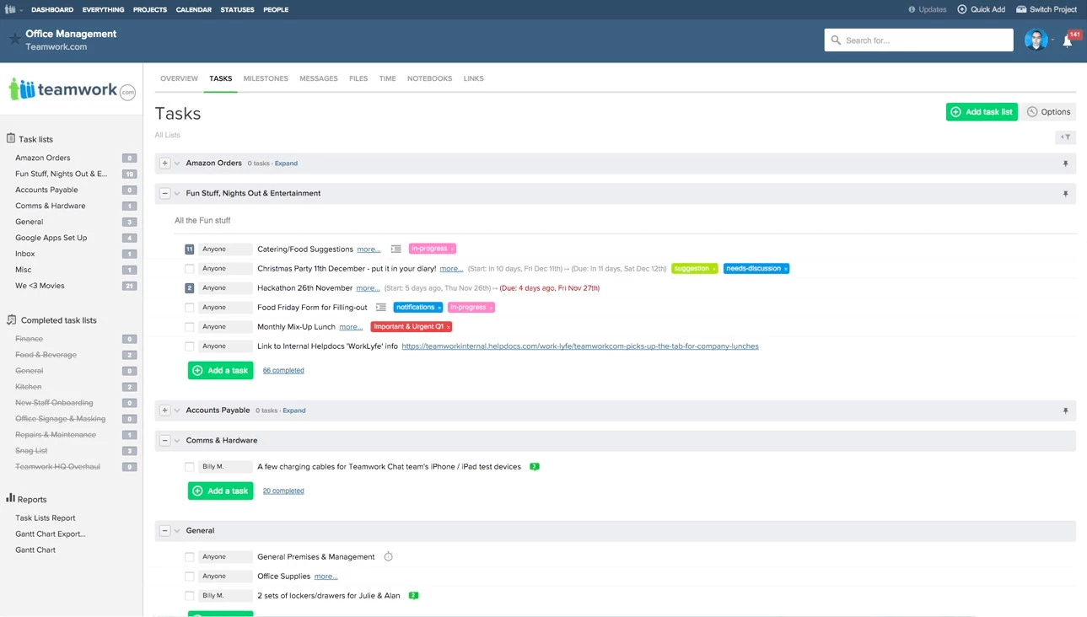Open subtasks icon next to Catering/Food Suggestions

pos(396,249)
